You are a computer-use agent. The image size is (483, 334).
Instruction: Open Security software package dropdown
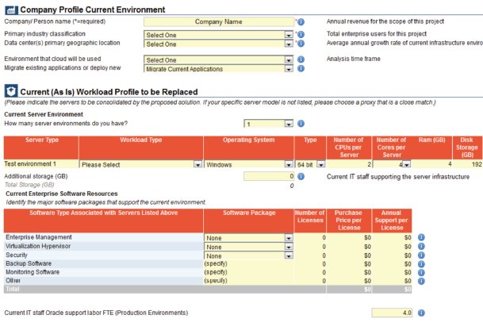point(248,255)
